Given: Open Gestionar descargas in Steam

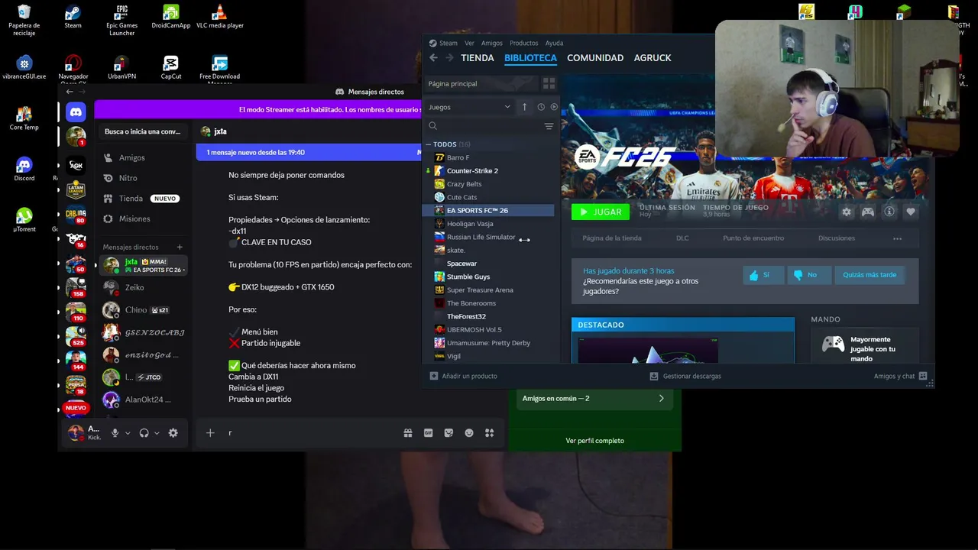Looking at the screenshot, I should coord(685,376).
